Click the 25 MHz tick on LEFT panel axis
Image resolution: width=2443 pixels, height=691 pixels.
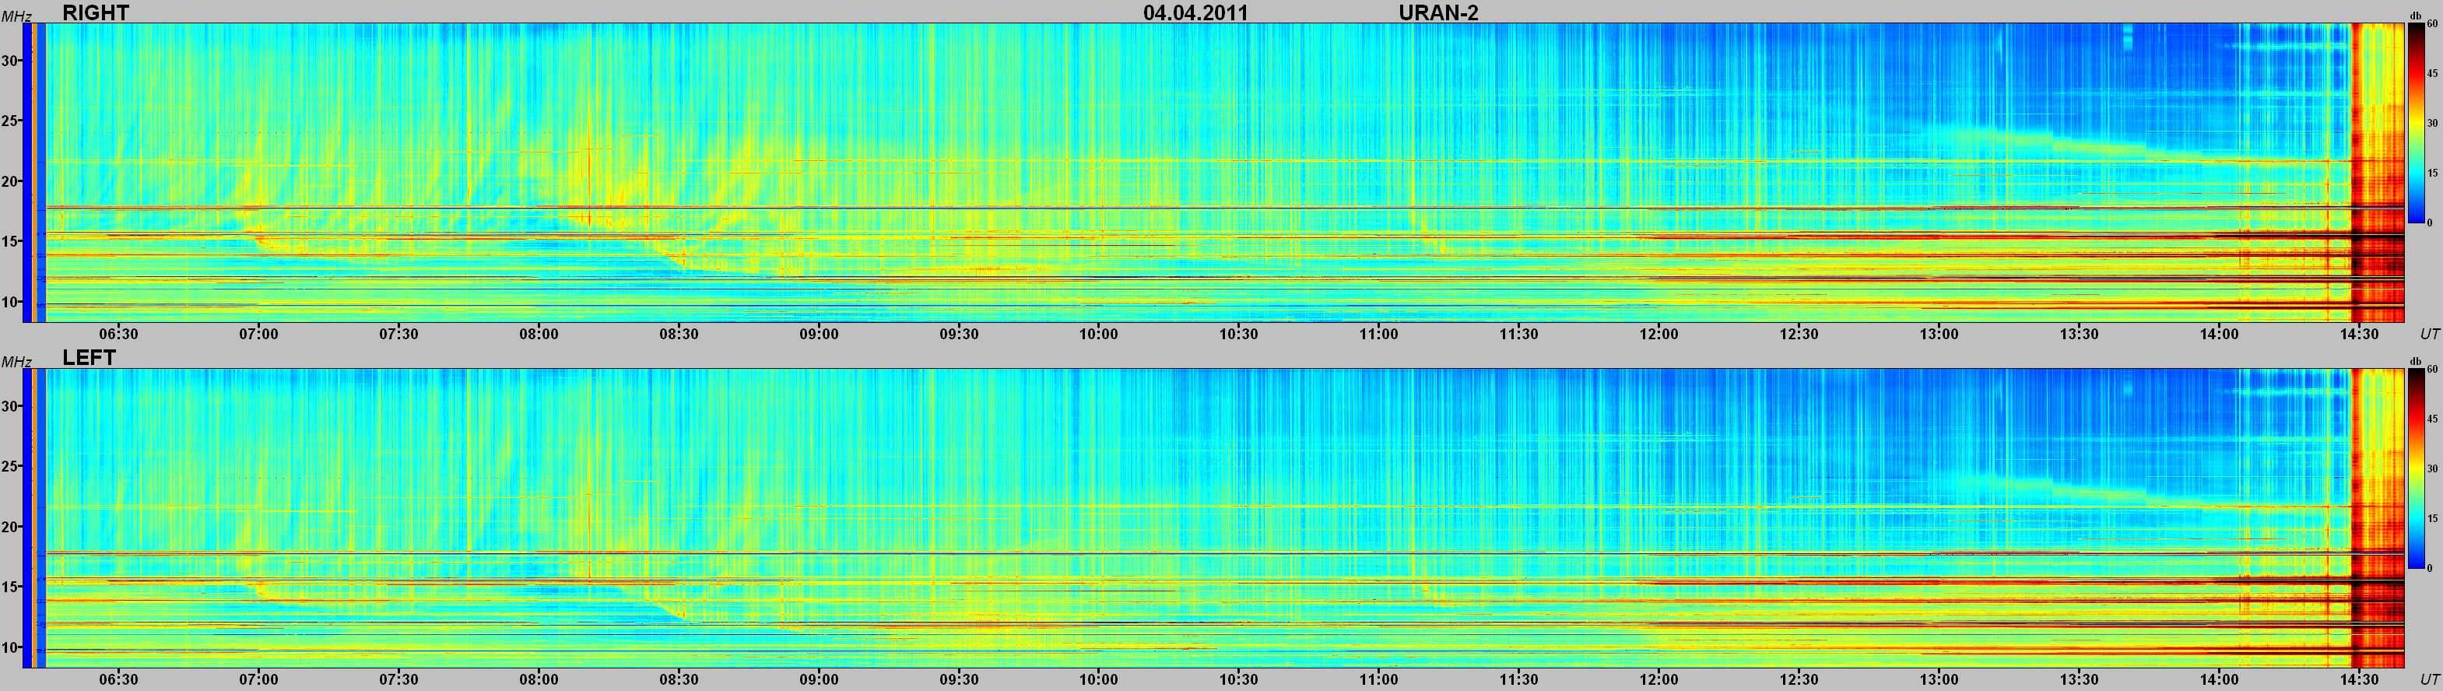coord(9,466)
